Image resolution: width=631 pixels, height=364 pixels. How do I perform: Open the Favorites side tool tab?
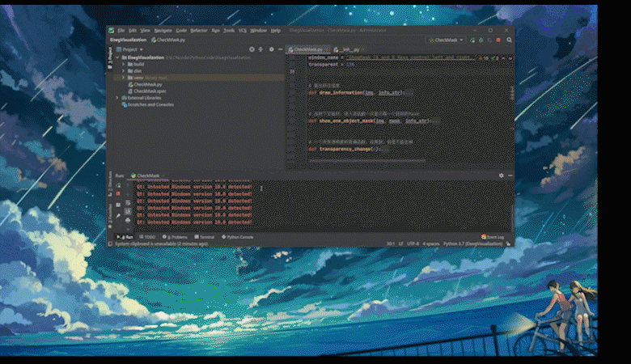pos(110,216)
